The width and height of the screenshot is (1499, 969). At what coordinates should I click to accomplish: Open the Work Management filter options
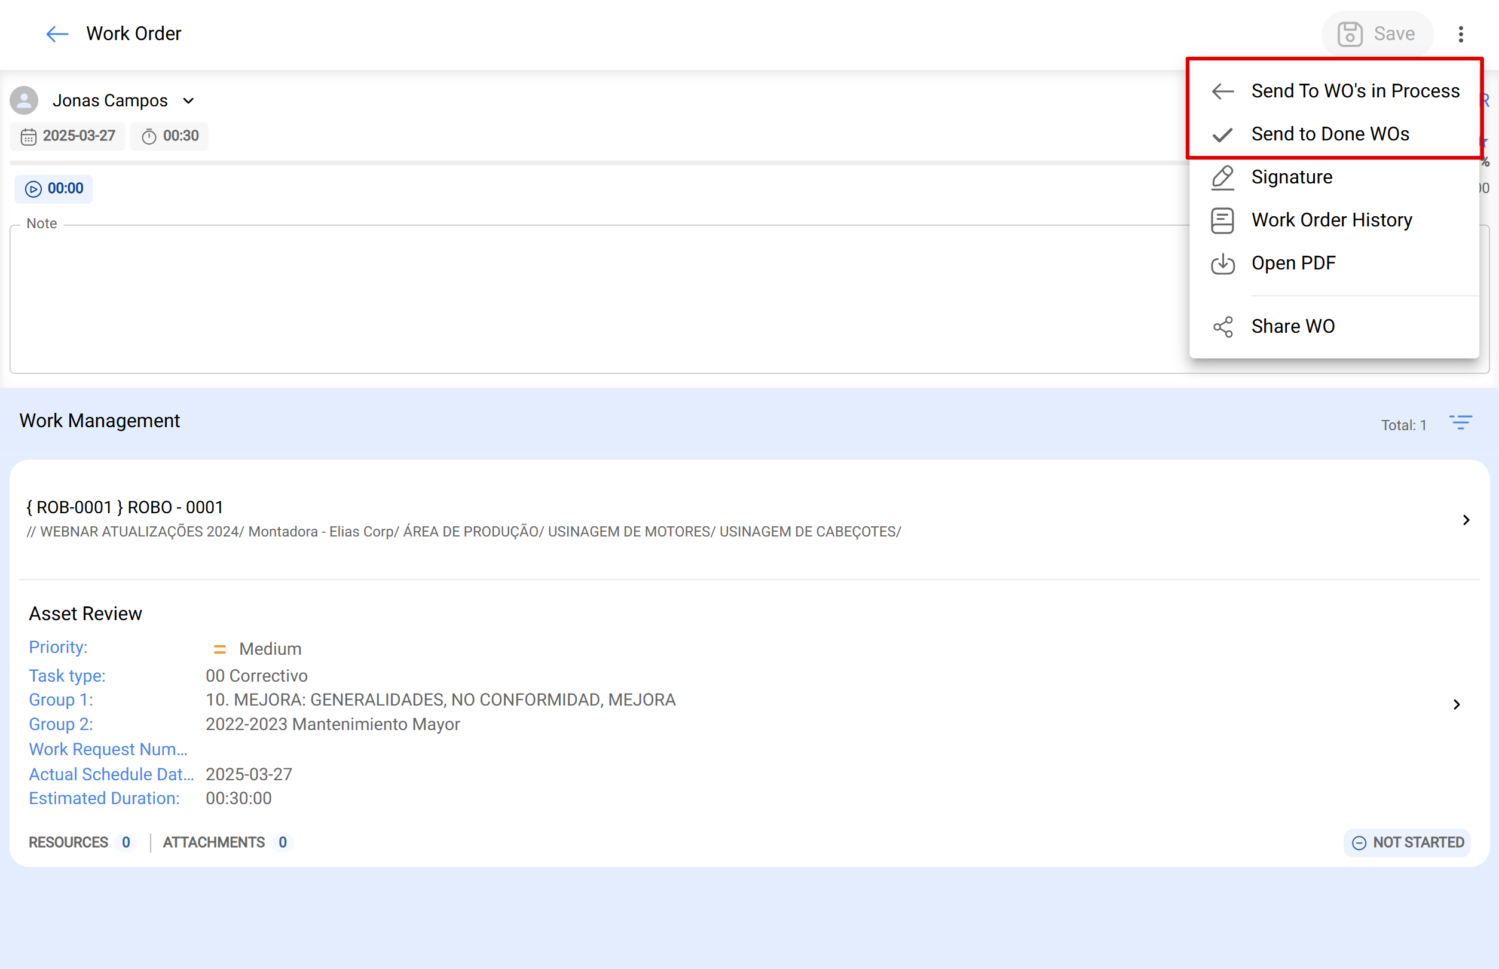pos(1461,422)
